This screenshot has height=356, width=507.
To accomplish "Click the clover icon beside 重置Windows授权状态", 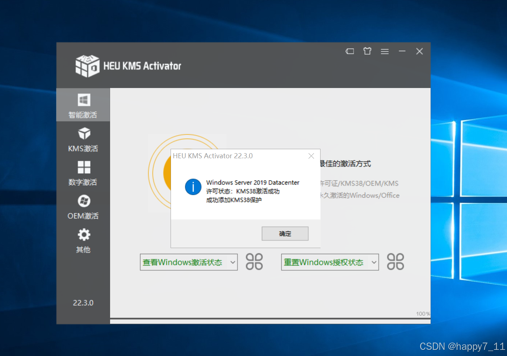I will tap(395, 261).
